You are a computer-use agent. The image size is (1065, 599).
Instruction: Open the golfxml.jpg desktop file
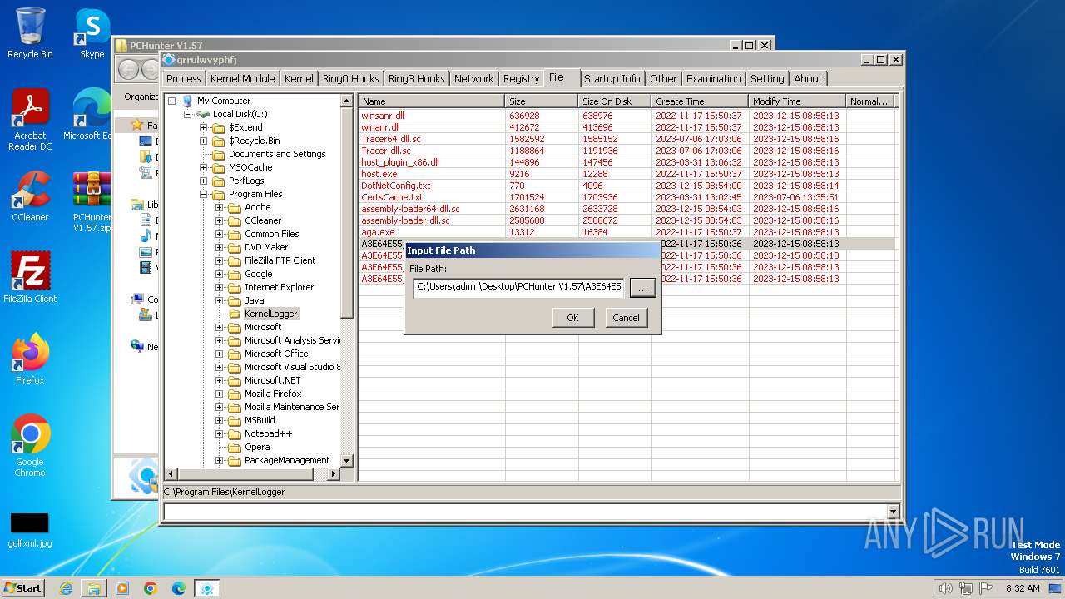pyautogui.click(x=30, y=530)
